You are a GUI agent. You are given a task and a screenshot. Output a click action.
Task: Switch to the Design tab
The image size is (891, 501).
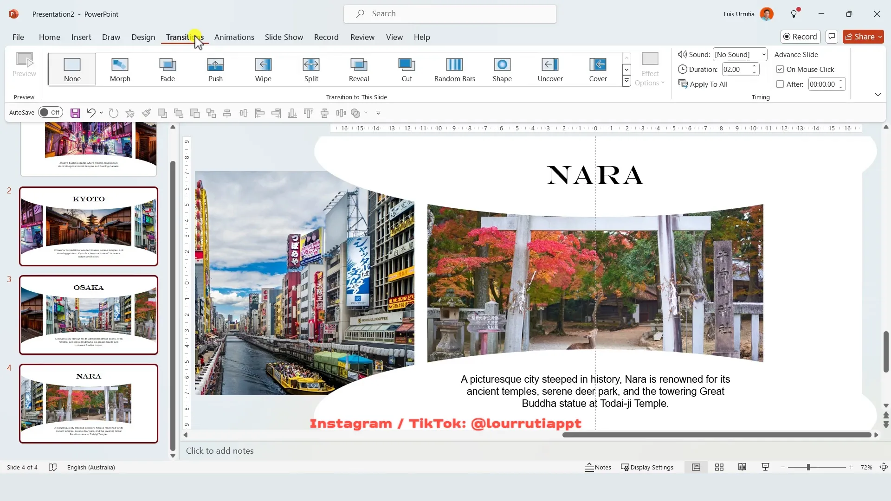tap(143, 37)
